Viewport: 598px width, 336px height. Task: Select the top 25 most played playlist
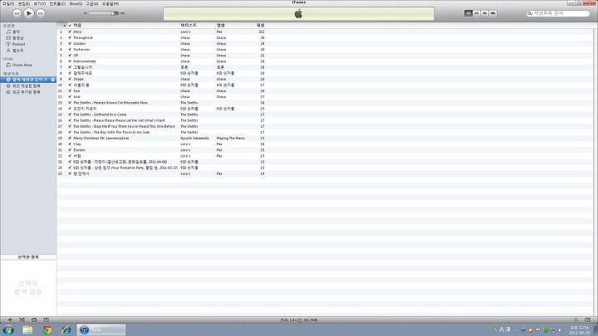point(28,80)
